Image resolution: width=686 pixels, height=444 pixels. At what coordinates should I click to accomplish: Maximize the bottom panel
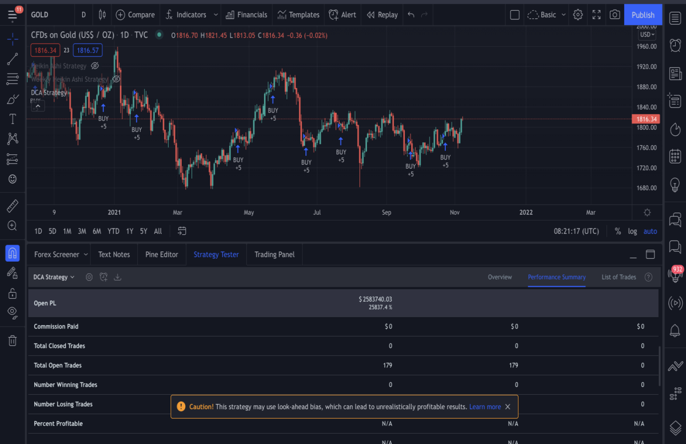(650, 254)
